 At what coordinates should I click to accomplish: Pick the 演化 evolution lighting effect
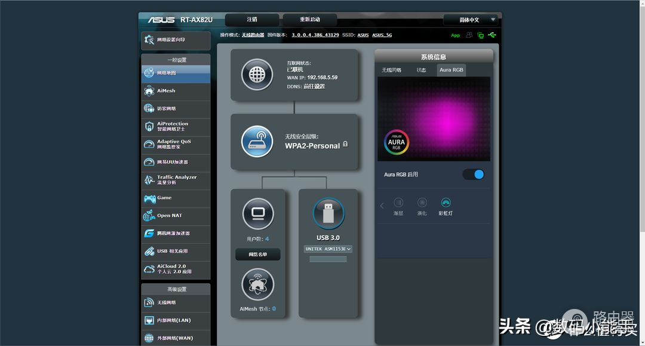[422, 203]
